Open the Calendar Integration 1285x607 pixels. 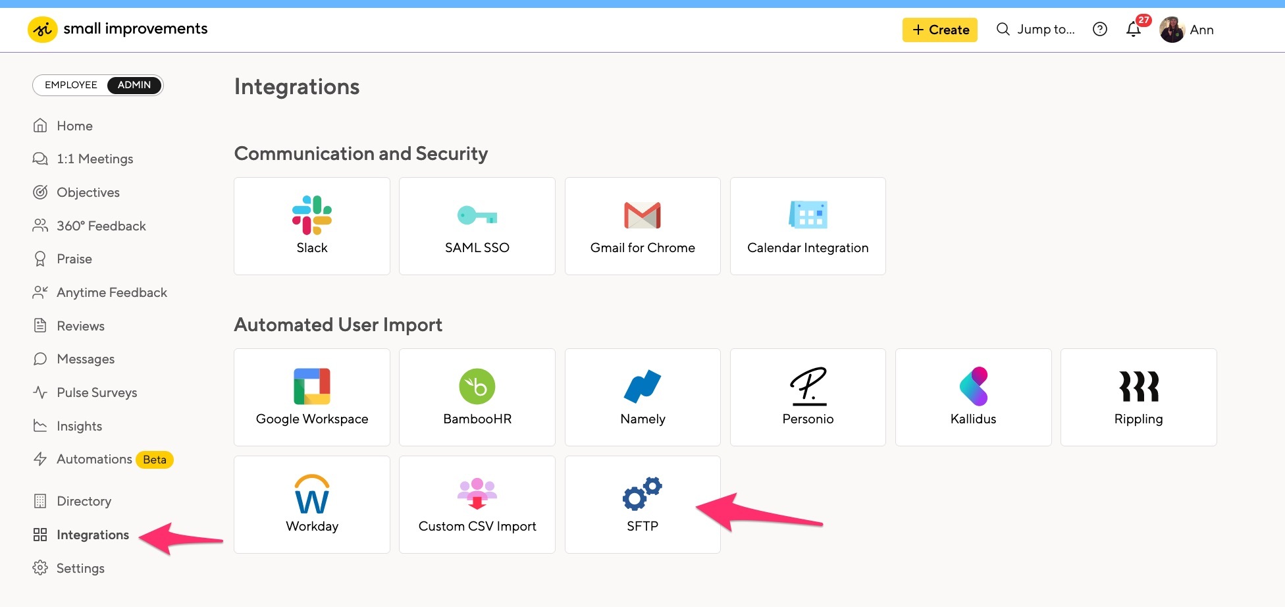(807, 226)
